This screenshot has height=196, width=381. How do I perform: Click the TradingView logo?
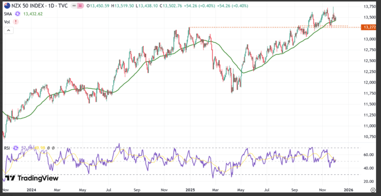coord(32,179)
